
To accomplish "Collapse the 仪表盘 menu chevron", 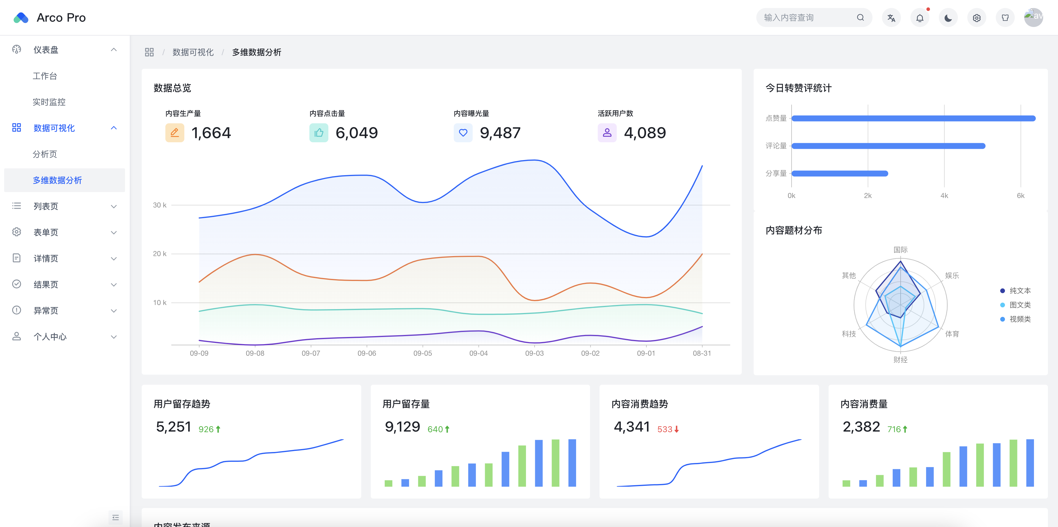I will tap(114, 50).
